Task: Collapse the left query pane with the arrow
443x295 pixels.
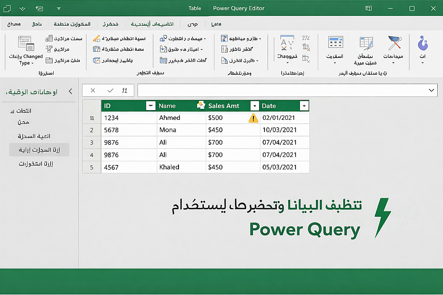Action: (x=70, y=92)
